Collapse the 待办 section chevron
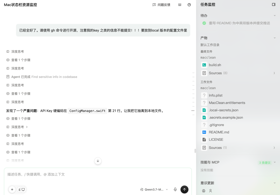This screenshot has width=280, height=195. click(x=275, y=16)
